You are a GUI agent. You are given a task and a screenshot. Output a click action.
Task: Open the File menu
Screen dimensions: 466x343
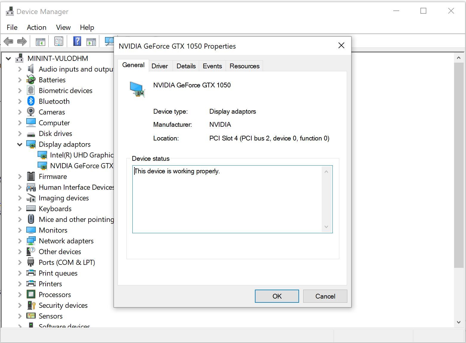[12, 27]
